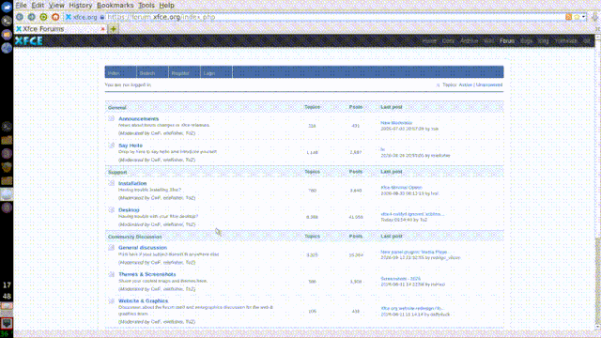Image resolution: width=601 pixels, height=338 pixels.
Task: Click the forum status icon beside Say Hello
Action: 111,146
